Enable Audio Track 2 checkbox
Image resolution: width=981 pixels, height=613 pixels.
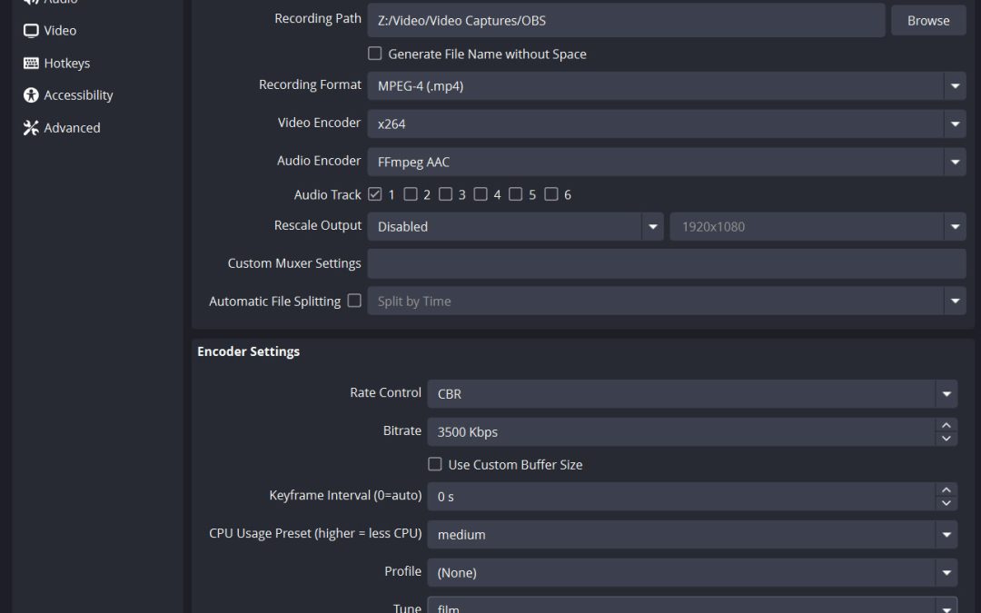tap(411, 194)
